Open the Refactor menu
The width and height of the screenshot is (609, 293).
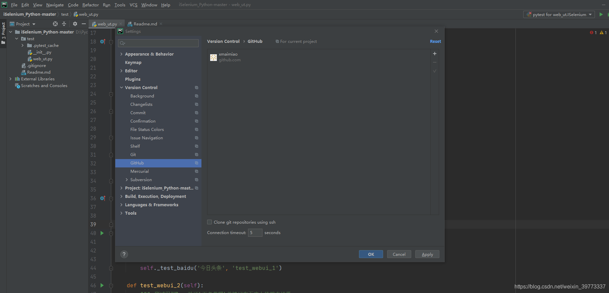90,5
